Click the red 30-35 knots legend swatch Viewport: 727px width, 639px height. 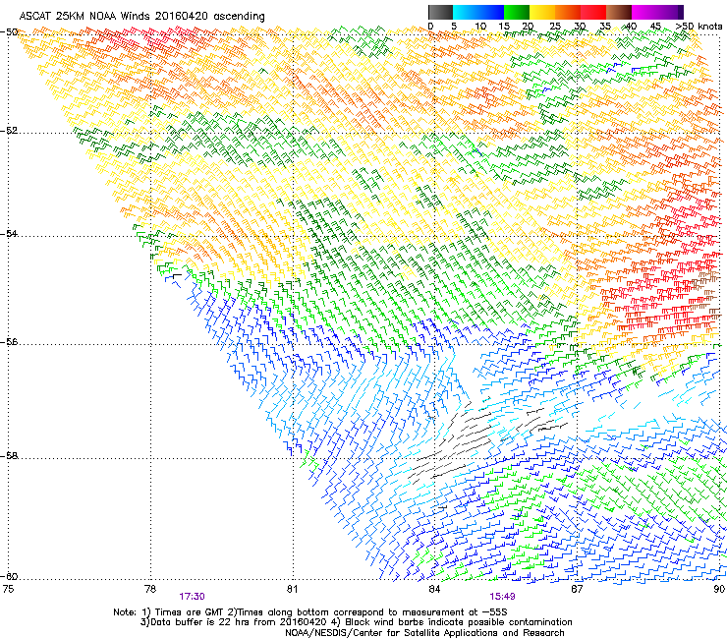593,12
